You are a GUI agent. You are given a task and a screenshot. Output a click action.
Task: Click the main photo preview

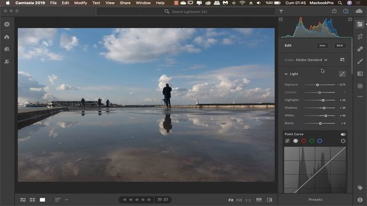(x=146, y=105)
